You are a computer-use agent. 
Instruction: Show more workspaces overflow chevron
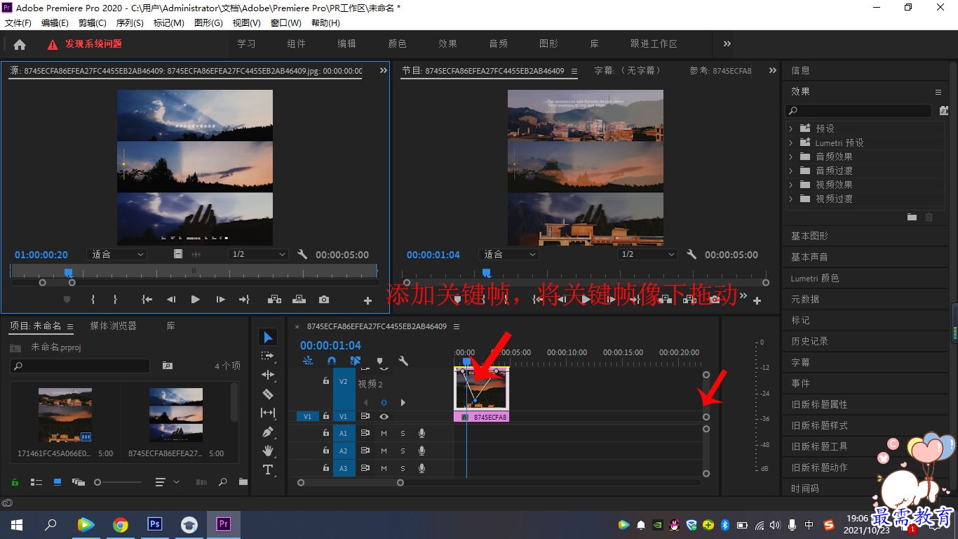(727, 44)
